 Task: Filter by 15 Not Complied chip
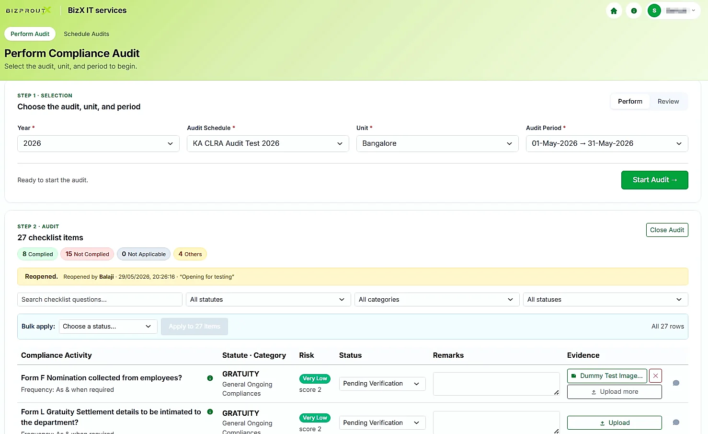click(x=87, y=254)
